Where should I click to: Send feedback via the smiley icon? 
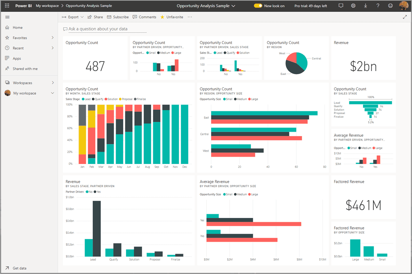[390, 6]
